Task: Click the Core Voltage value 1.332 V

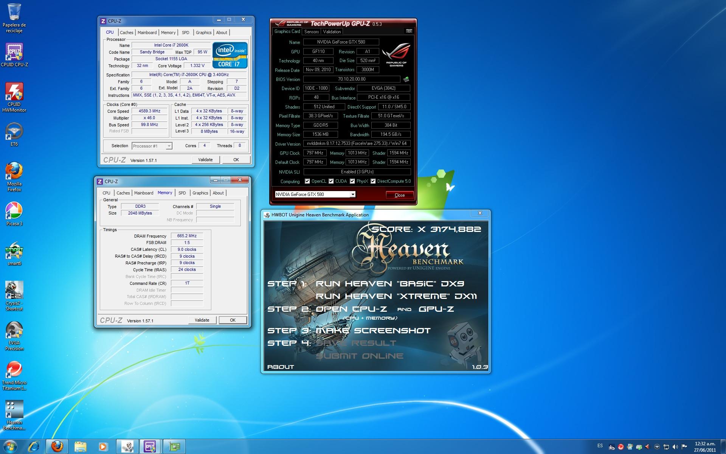Action: [197, 66]
